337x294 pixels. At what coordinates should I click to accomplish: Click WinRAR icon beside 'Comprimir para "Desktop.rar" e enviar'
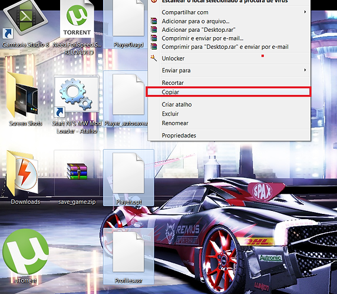(154, 47)
